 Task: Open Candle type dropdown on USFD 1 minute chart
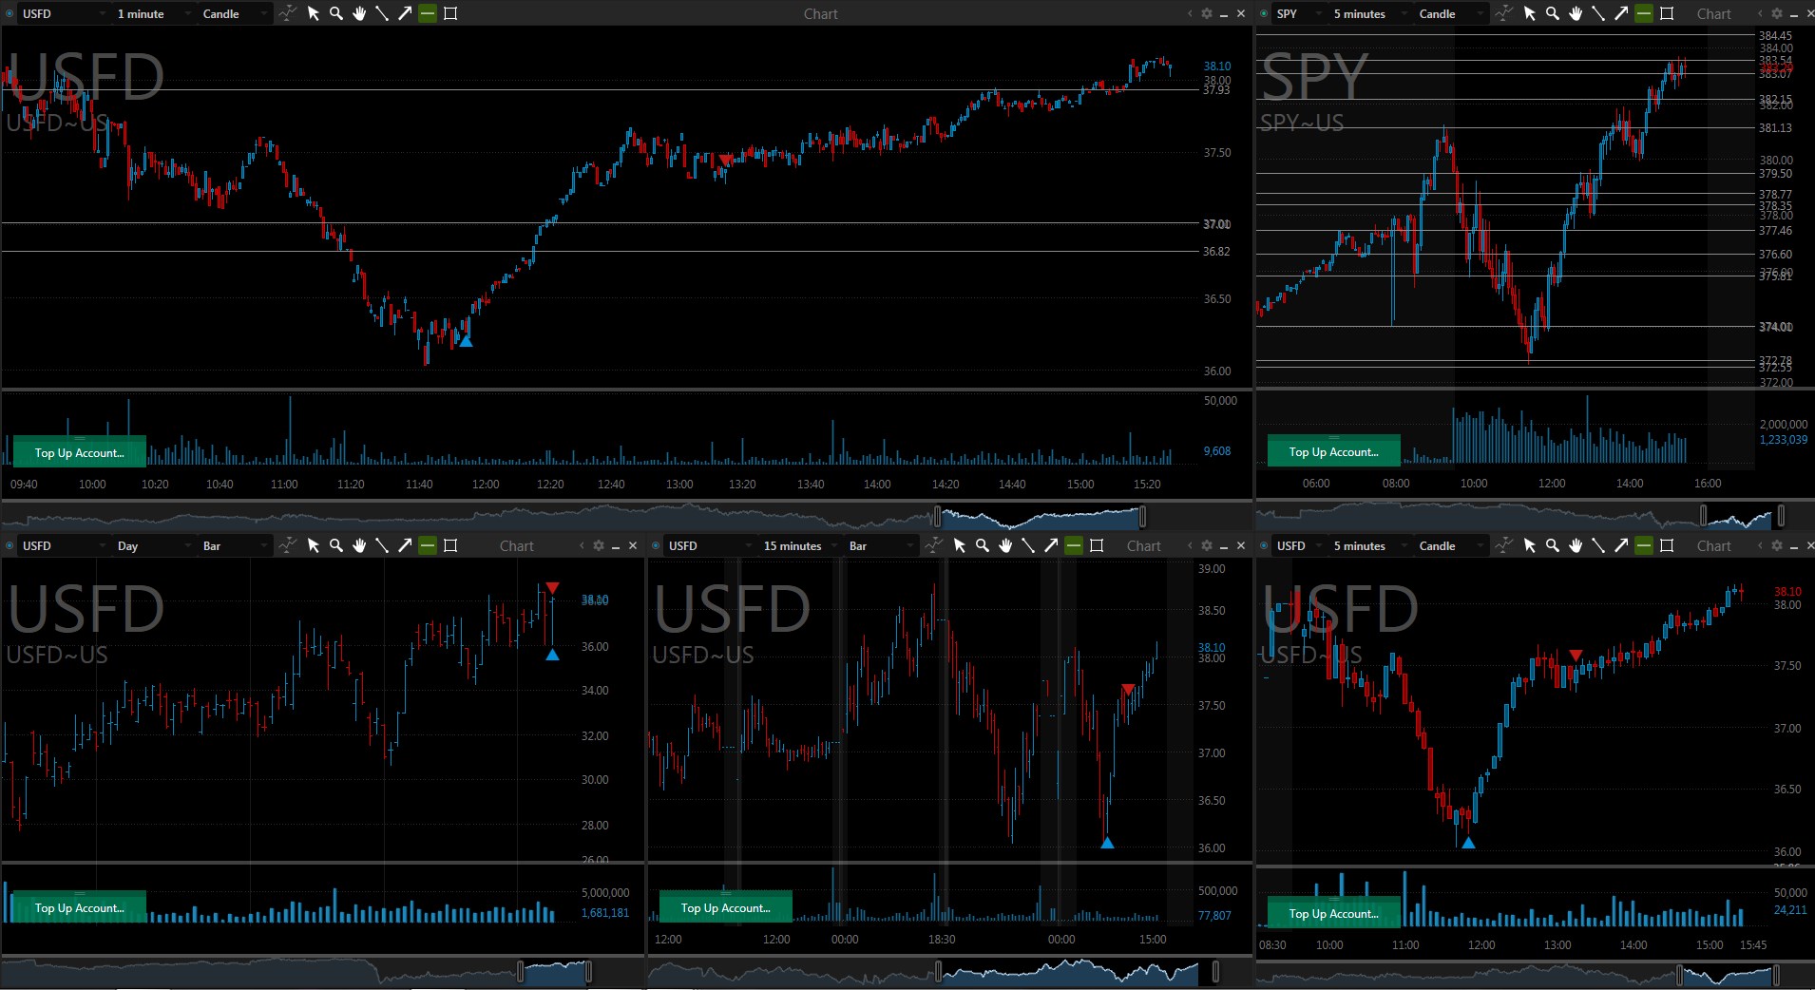(x=234, y=13)
